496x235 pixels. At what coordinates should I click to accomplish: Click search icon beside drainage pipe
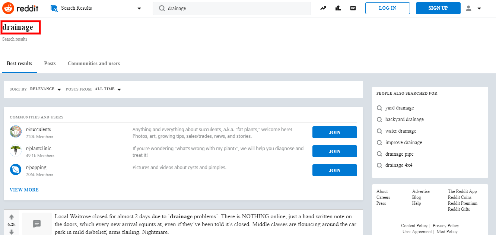[379, 154]
